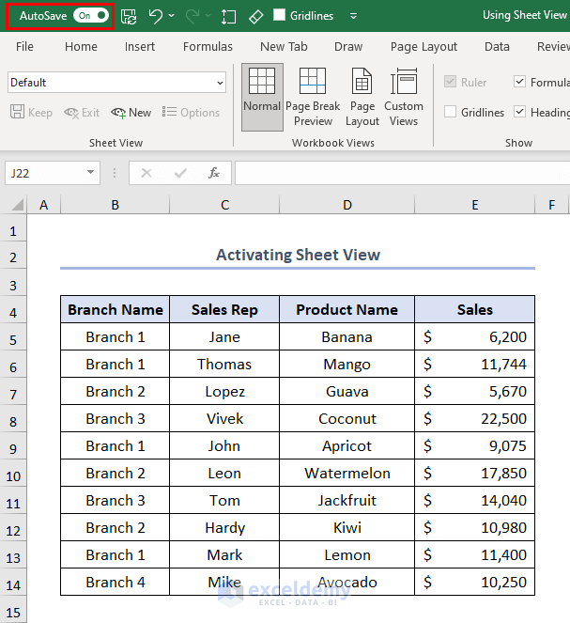Open the Name Box dropdown arrow
The height and width of the screenshot is (623, 570).
tap(91, 173)
